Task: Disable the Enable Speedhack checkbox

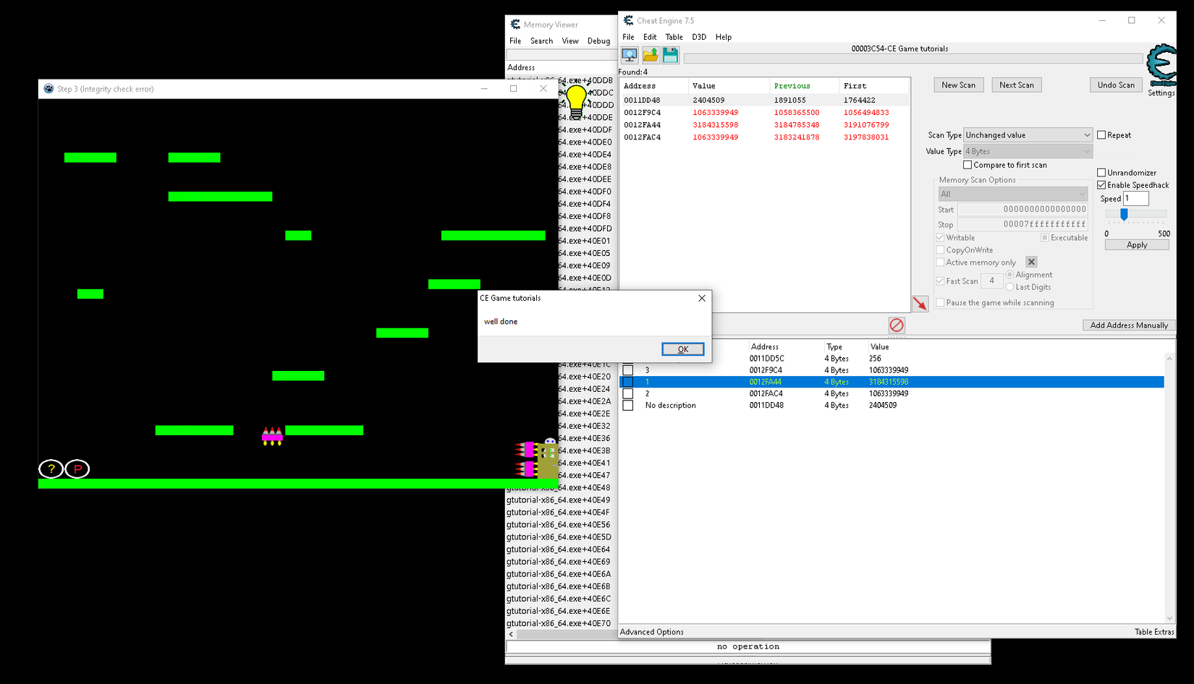Action: pos(1101,185)
